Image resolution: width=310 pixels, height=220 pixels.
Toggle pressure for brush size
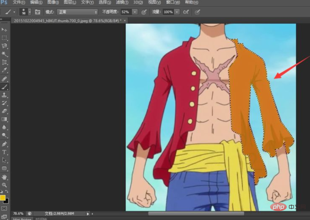pyautogui.click(x=197, y=12)
